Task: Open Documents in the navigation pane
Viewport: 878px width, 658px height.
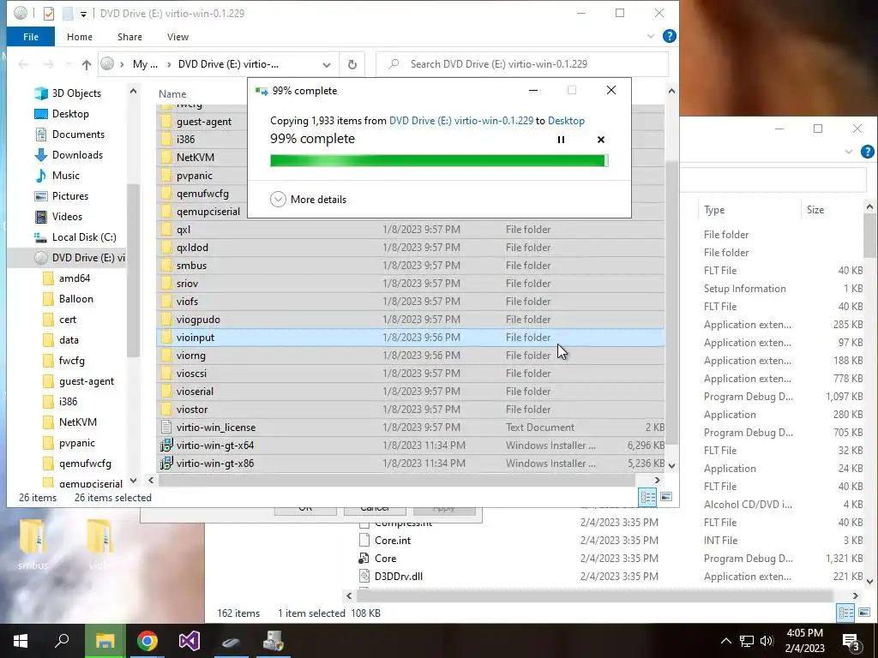Action: pos(78,135)
